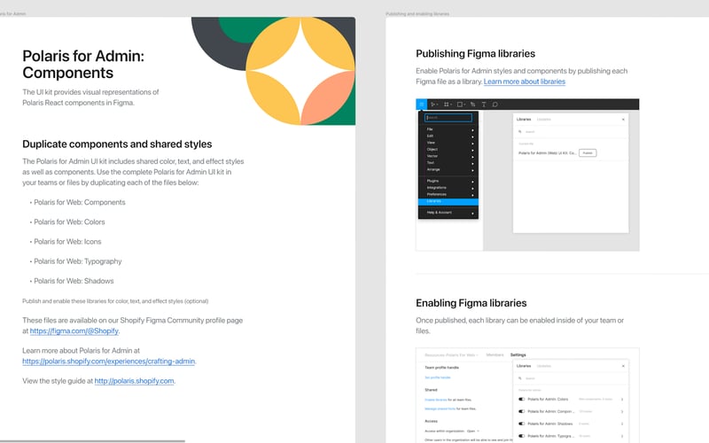Select the Pen tool icon
Image resolution: width=709 pixels, height=443 pixels.
click(472, 105)
